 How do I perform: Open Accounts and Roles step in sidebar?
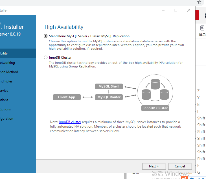tap(18, 81)
